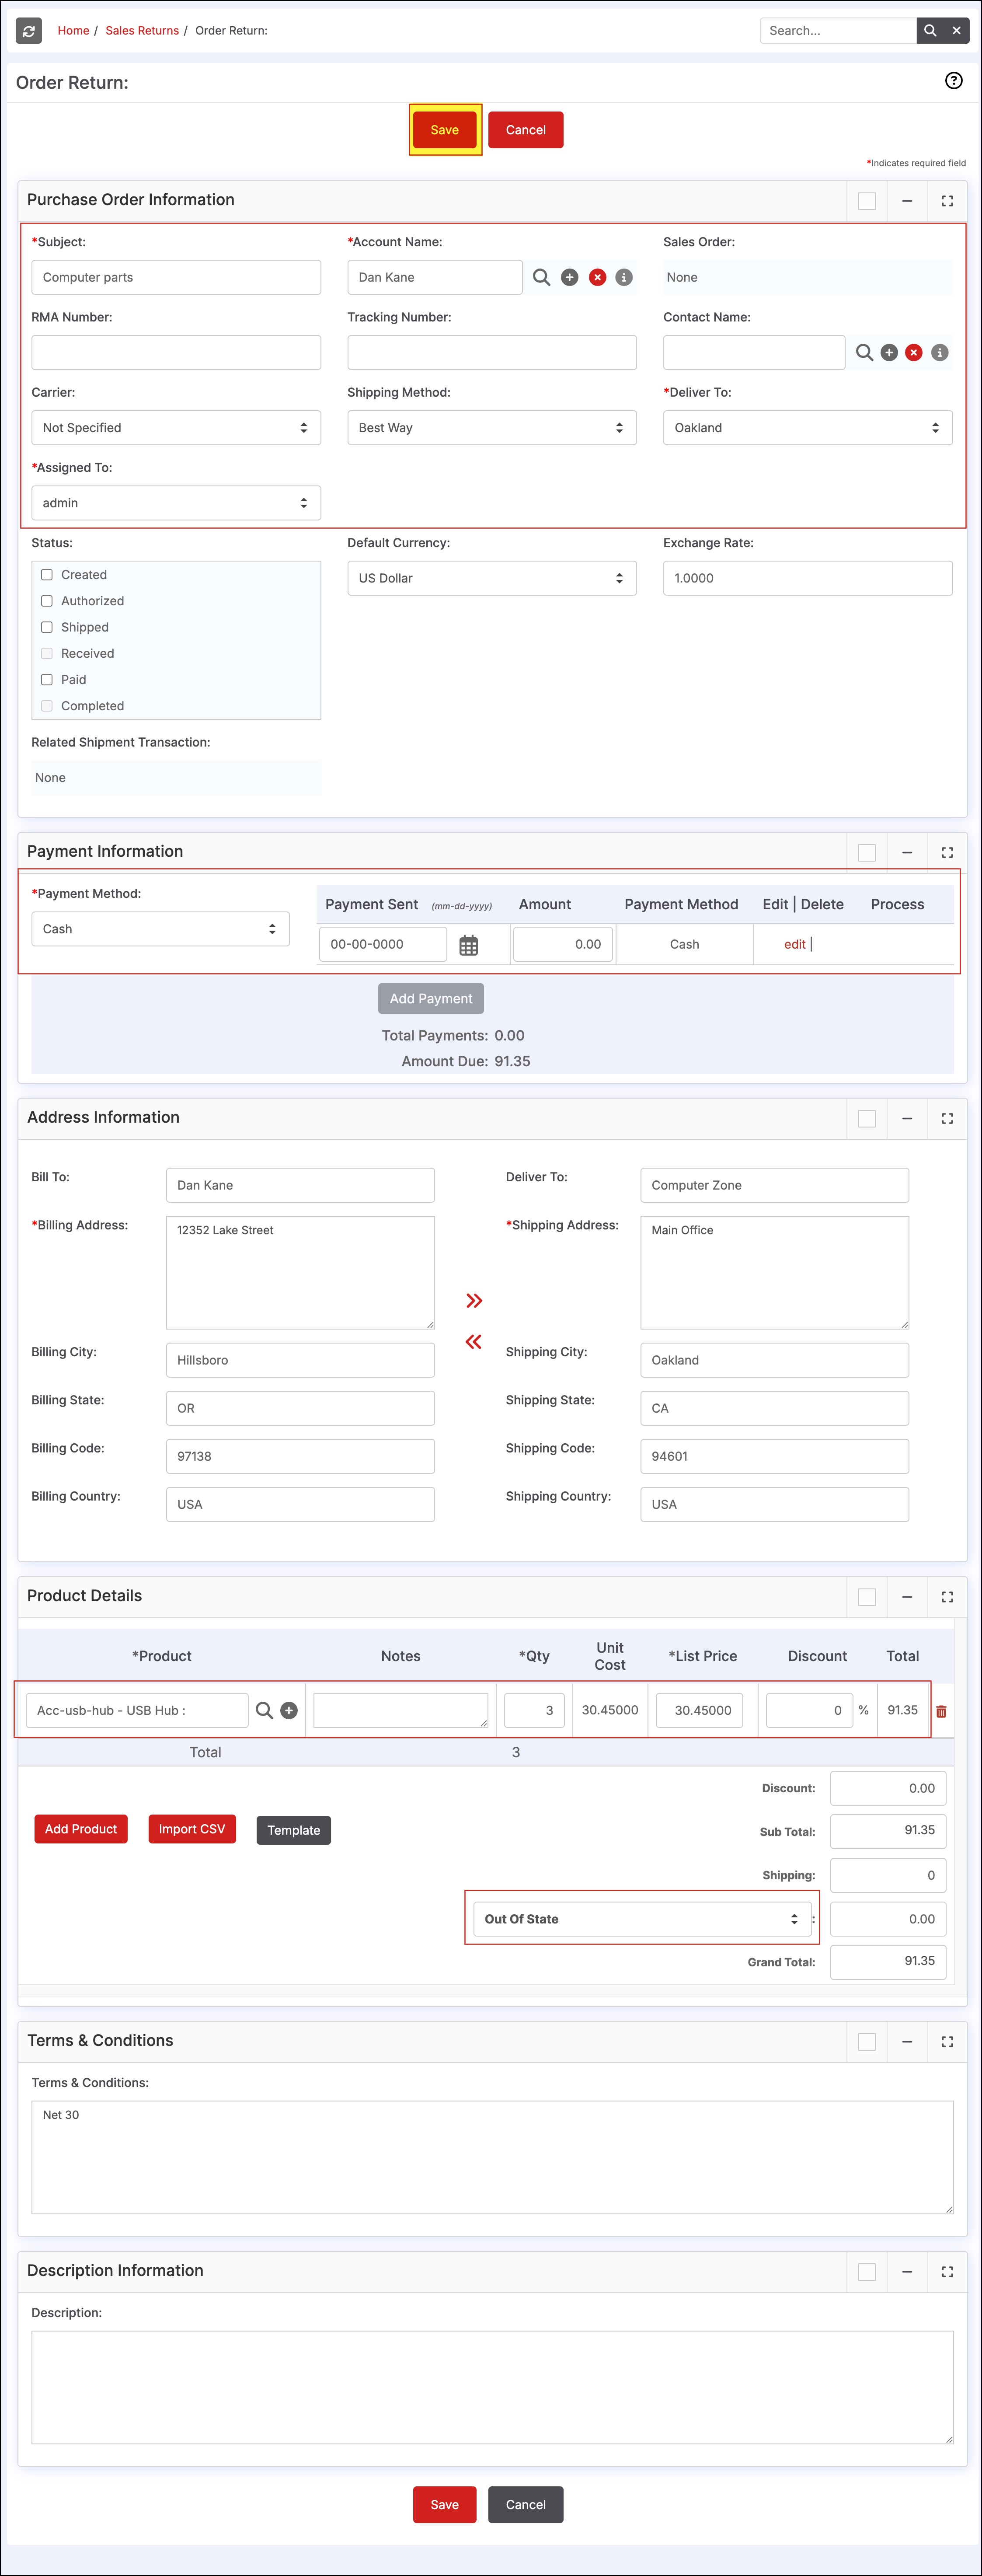Focus the Tracking Number input field
982x2576 pixels.
pos(492,353)
